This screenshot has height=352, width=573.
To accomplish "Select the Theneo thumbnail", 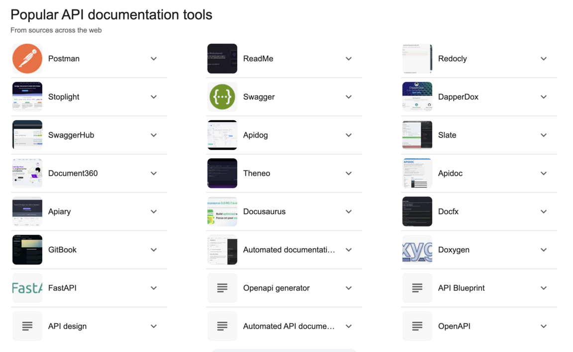I will (222, 173).
